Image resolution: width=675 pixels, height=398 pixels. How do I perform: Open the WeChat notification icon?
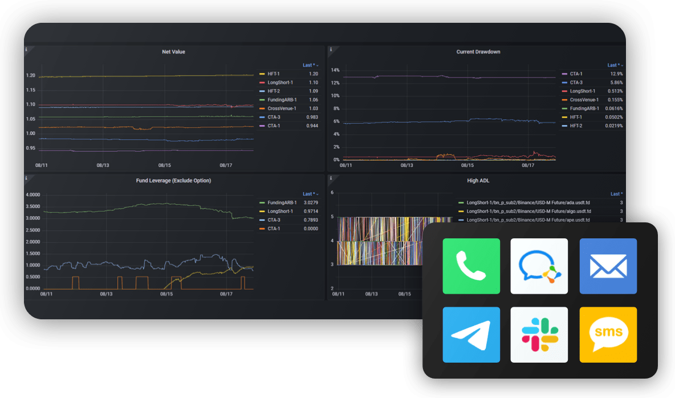tap(539, 266)
